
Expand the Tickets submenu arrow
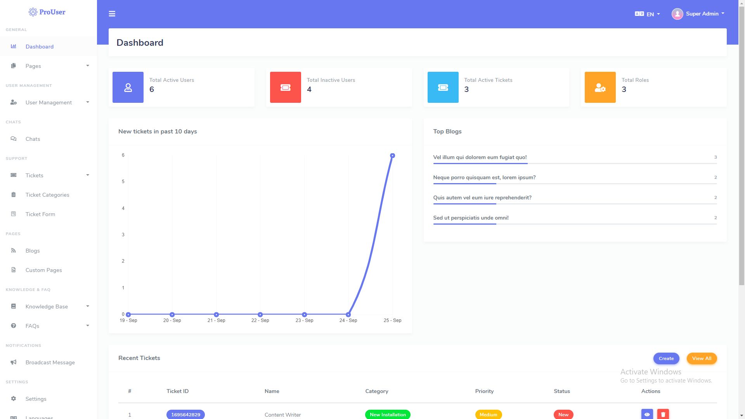[x=88, y=175]
